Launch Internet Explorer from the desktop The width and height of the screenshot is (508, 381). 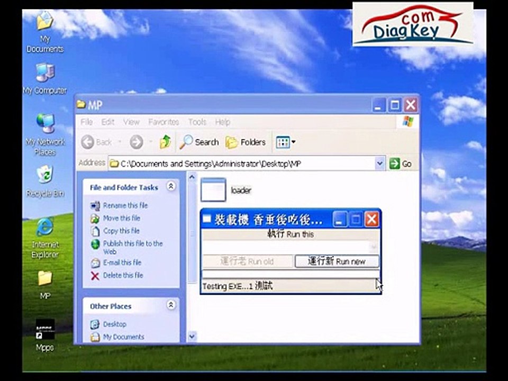point(45,238)
